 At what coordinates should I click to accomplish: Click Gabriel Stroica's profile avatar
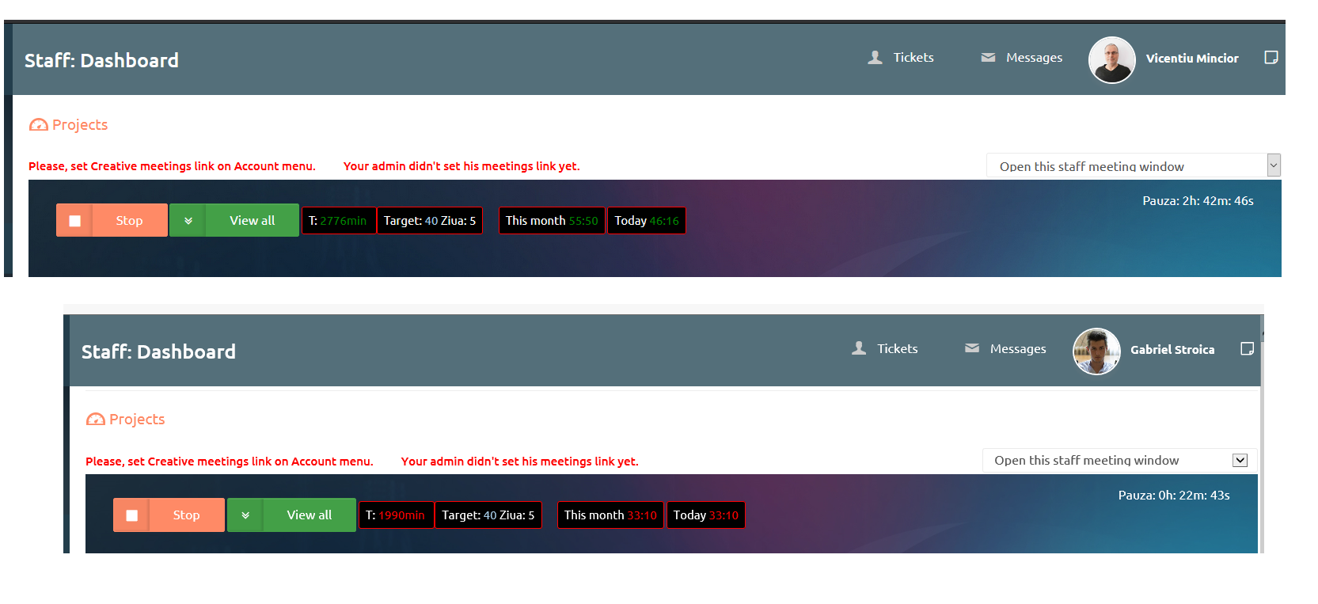[x=1096, y=351]
